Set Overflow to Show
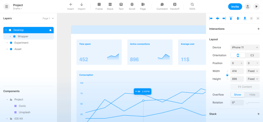Image resolution: width=263 pixels, height=122 pixels. point(238,95)
